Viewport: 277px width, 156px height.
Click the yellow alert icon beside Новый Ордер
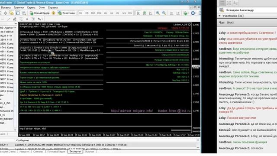coord(53,13)
